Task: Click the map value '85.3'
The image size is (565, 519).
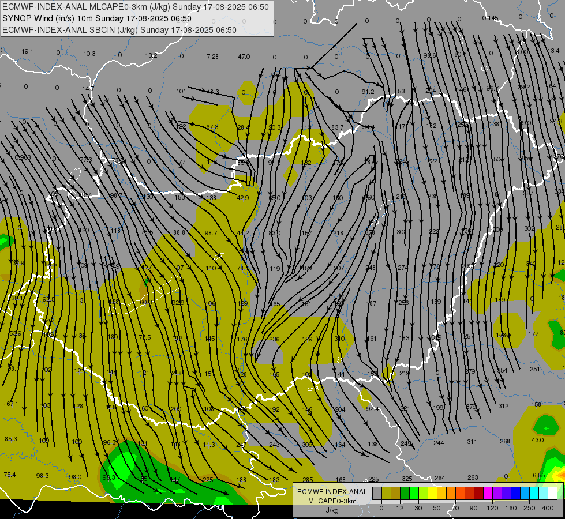Action: click(x=11, y=439)
